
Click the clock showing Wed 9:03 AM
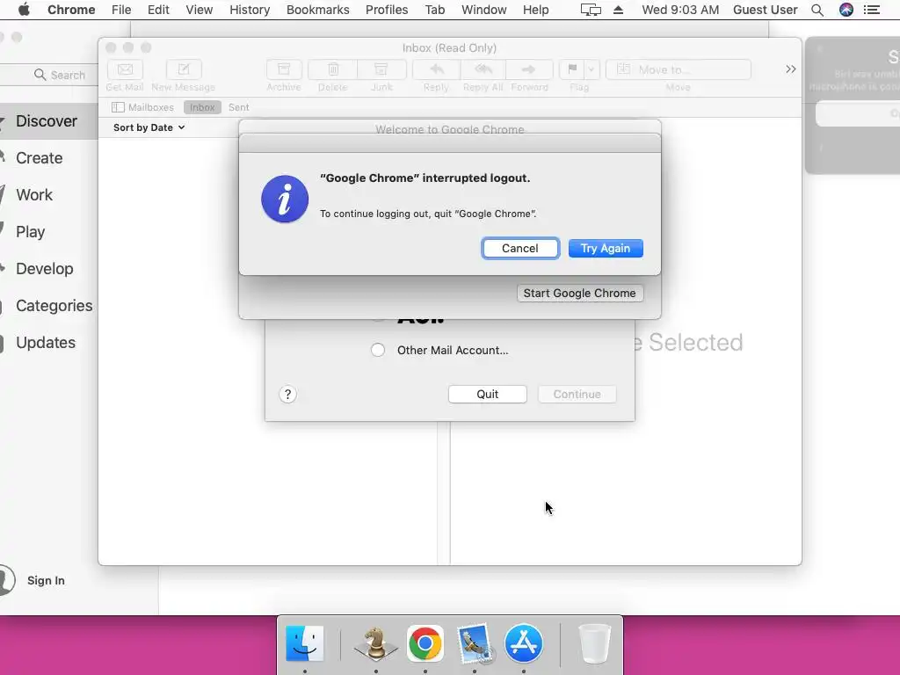tap(680, 10)
